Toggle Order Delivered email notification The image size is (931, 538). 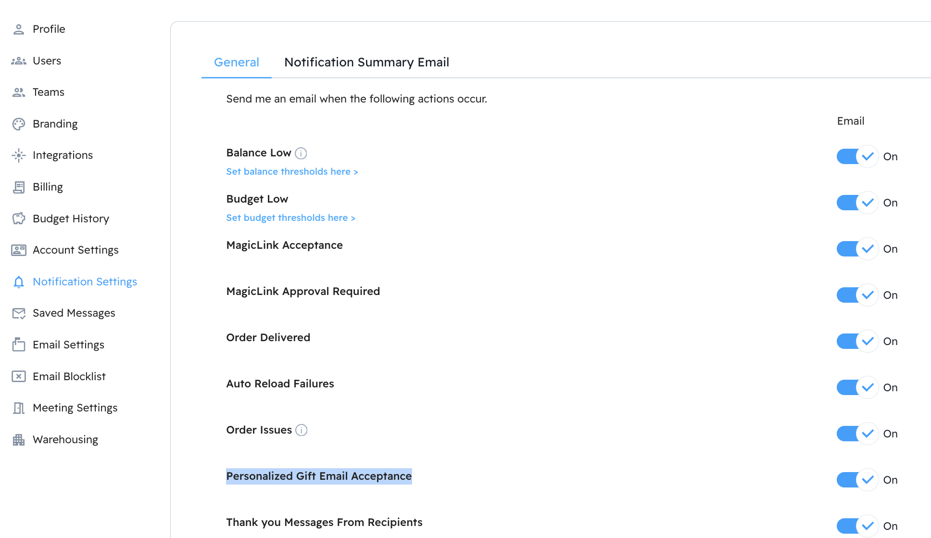click(857, 341)
